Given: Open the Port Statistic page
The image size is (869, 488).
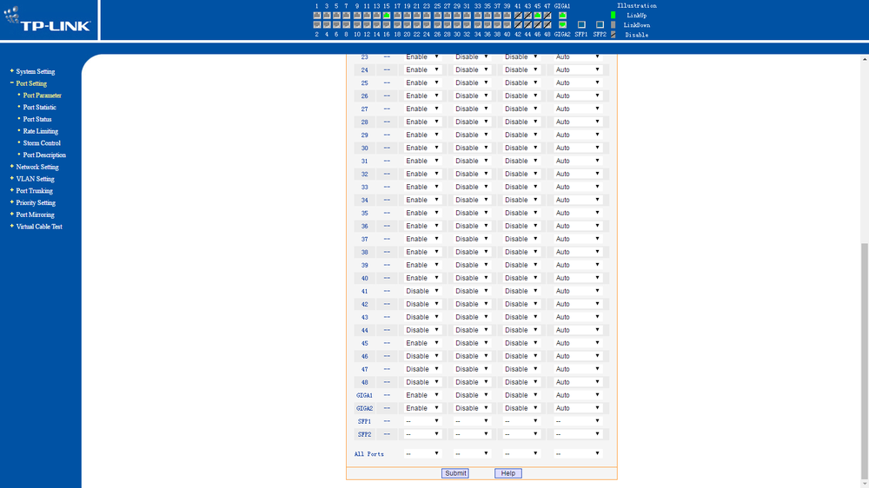Looking at the screenshot, I should coord(40,108).
